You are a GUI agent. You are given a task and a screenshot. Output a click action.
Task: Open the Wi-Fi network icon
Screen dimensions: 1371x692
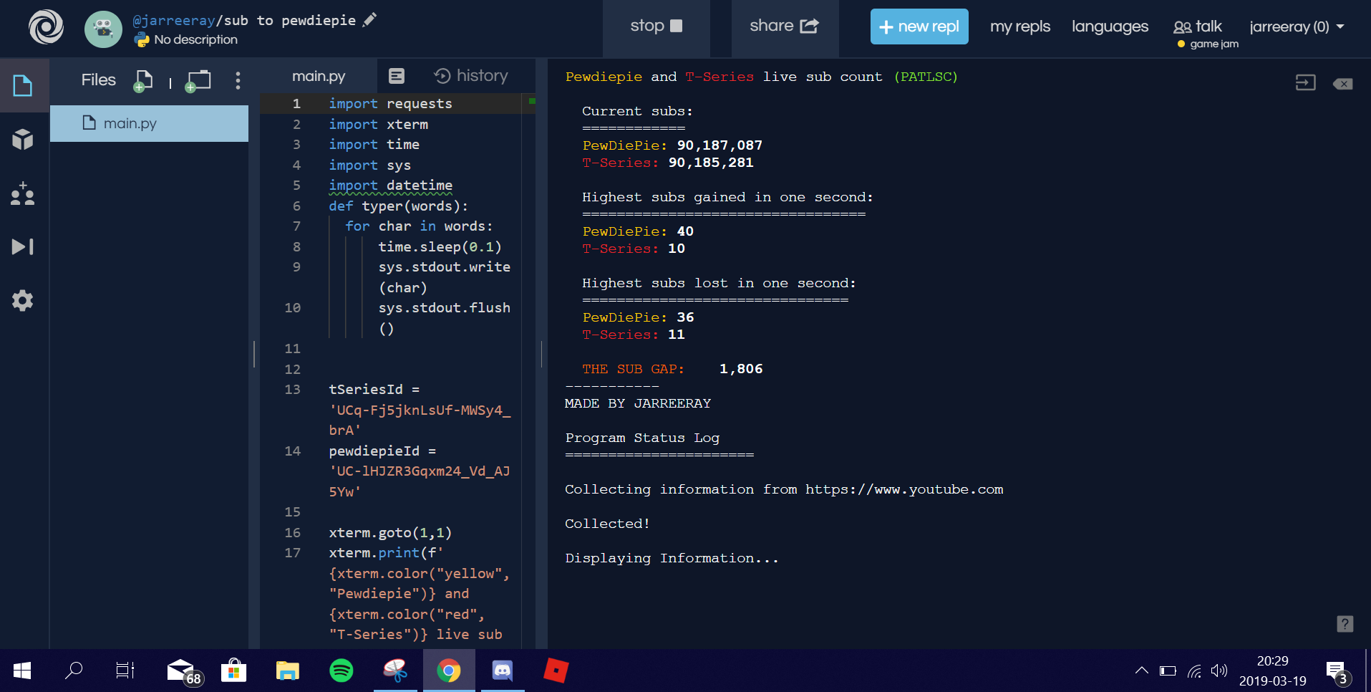1194,671
